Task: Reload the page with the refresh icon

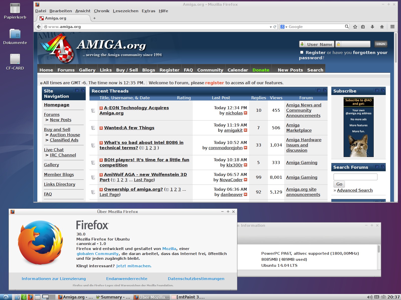Action: 275,27
